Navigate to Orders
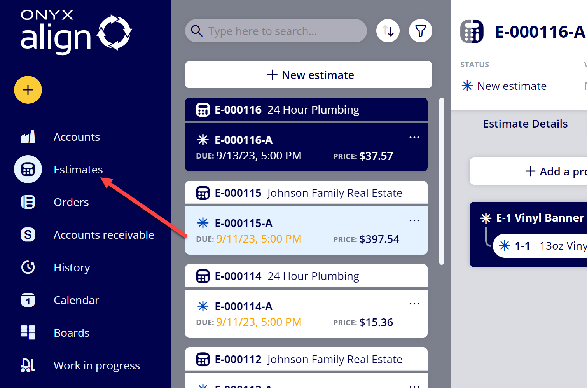The width and height of the screenshot is (587, 388). pos(71,202)
